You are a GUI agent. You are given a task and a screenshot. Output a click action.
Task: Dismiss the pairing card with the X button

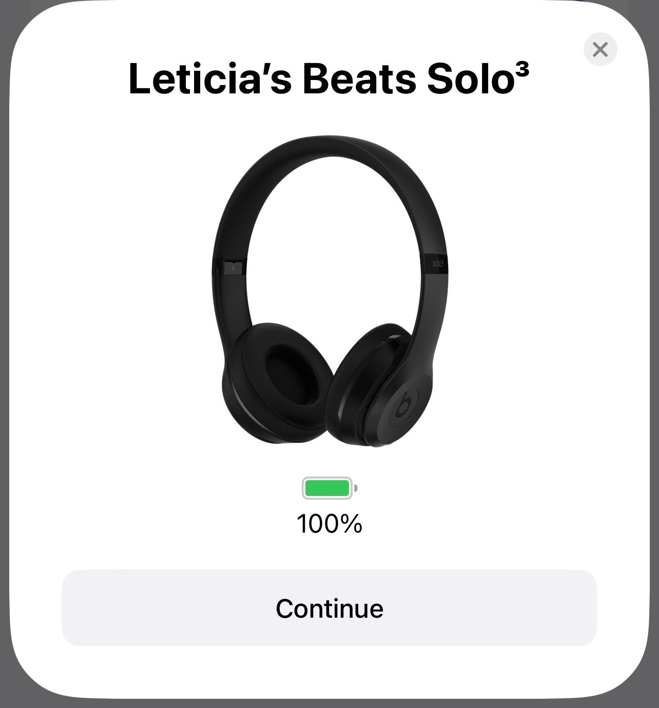point(600,49)
